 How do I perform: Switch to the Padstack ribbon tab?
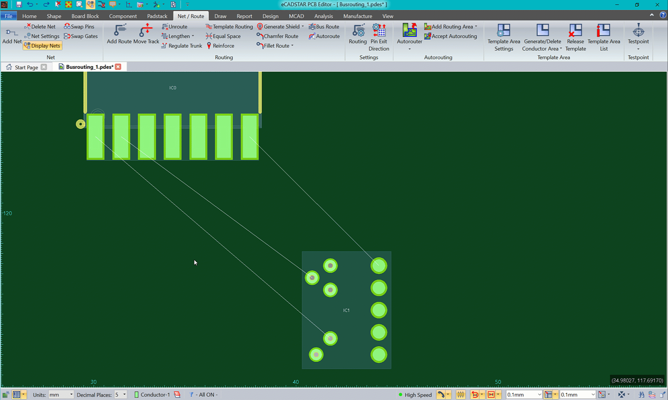pyautogui.click(x=157, y=16)
